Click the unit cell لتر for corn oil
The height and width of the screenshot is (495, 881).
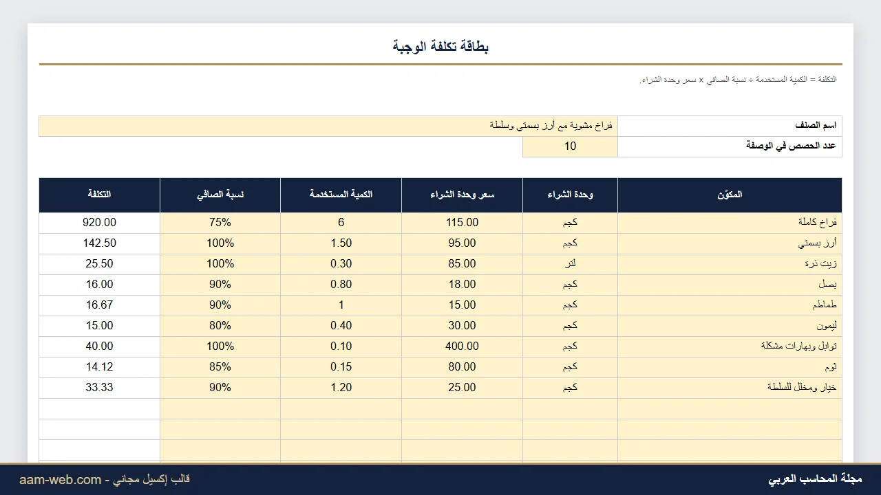pyautogui.click(x=571, y=264)
